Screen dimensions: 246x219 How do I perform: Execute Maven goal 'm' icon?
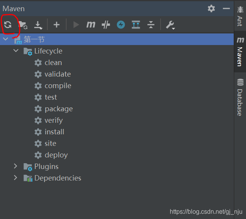[x=91, y=25]
